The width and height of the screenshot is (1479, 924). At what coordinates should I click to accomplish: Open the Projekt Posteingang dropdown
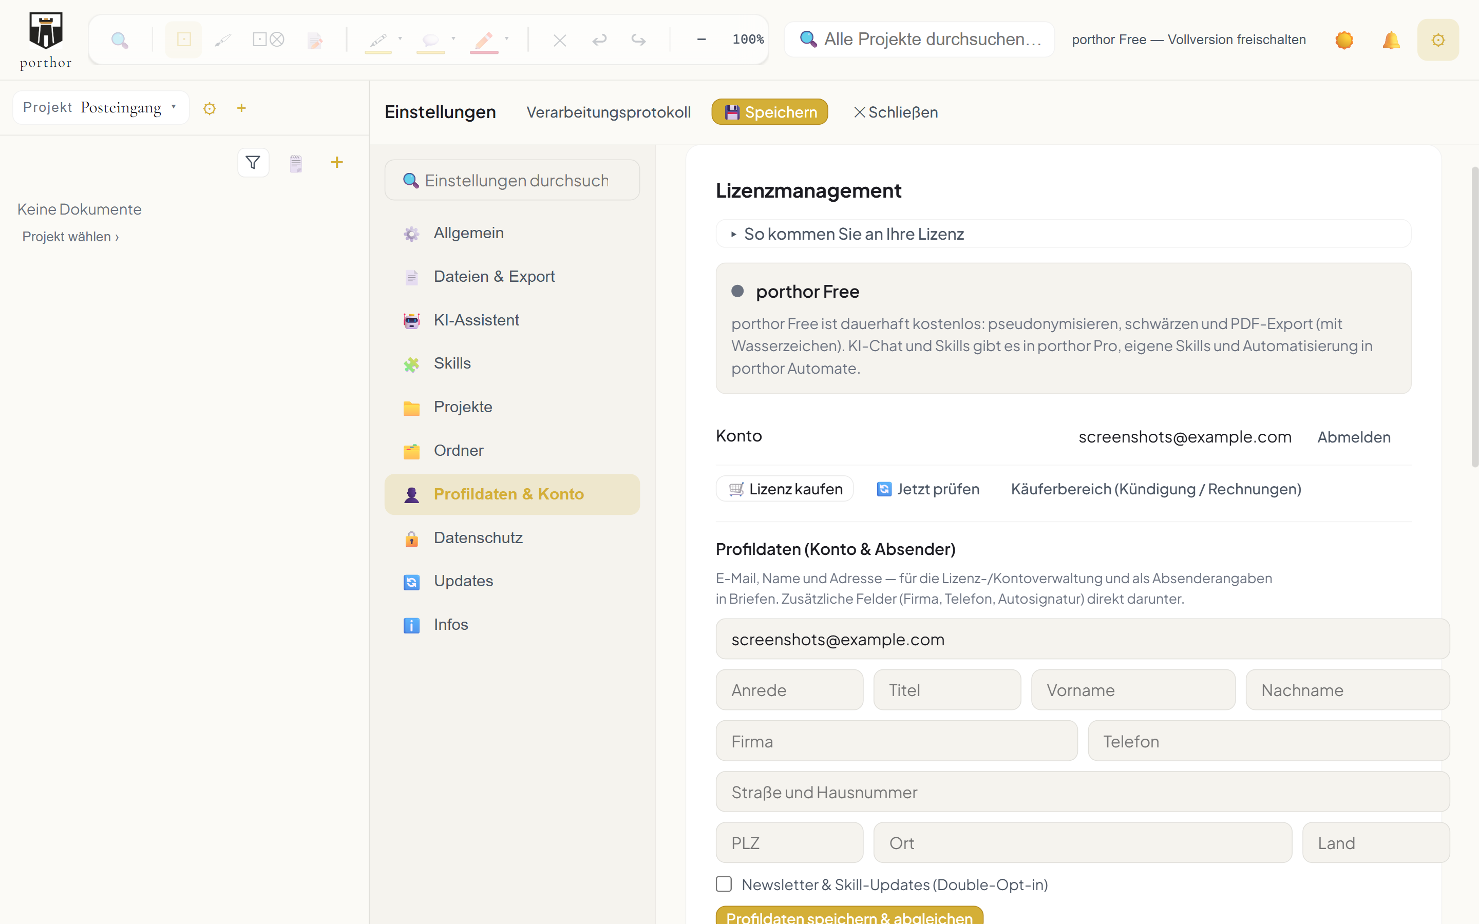[101, 108]
